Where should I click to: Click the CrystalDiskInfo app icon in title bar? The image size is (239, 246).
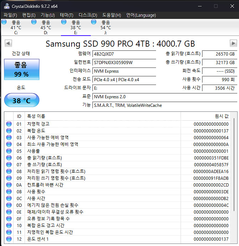point(6,6)
